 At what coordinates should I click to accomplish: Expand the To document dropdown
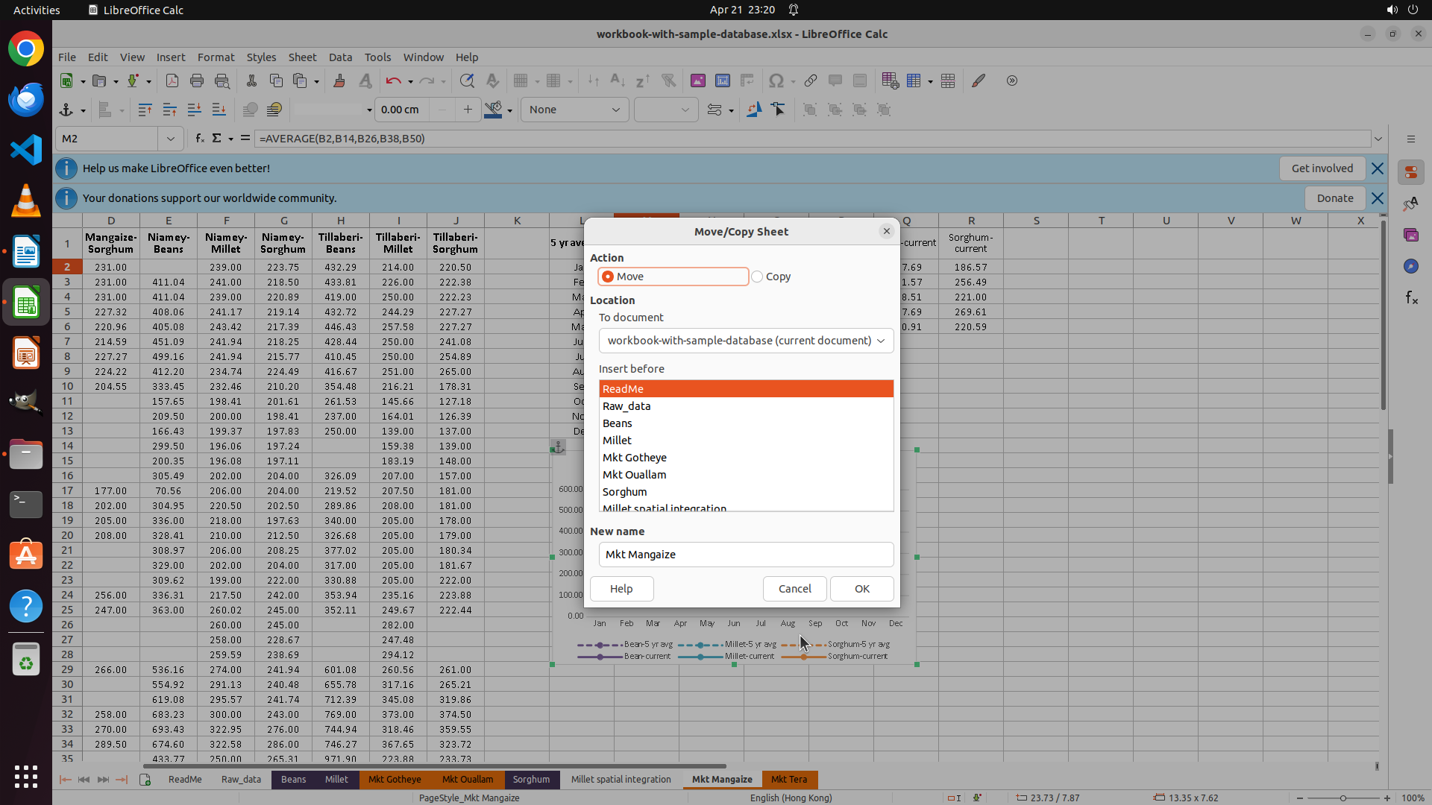881,341
